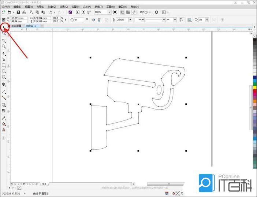The height and width of the screenshot is (197, 257).
Task: Select the Transparency checkerboard tool
Action: tap(4, 110)
